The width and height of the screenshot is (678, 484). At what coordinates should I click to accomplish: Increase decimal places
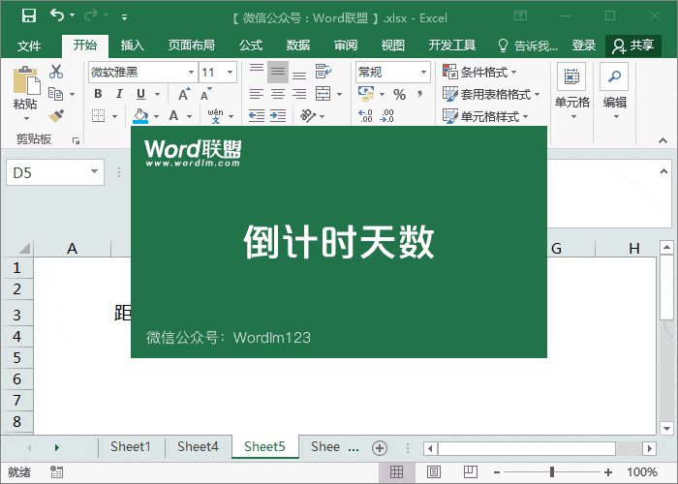(x=366, y=116)
